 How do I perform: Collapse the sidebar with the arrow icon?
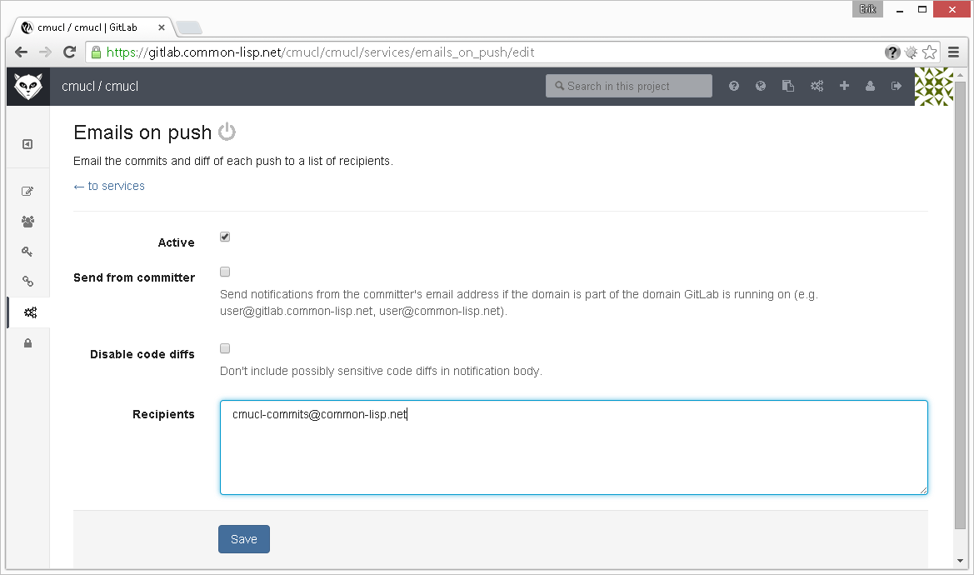(27, 143)
